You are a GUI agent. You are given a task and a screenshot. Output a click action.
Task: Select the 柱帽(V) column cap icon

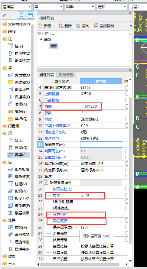(x=11, y=184)
